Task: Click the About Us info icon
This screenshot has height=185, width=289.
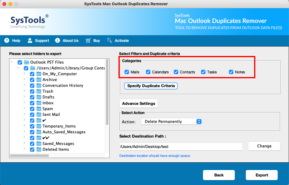Action: [58, 40]
